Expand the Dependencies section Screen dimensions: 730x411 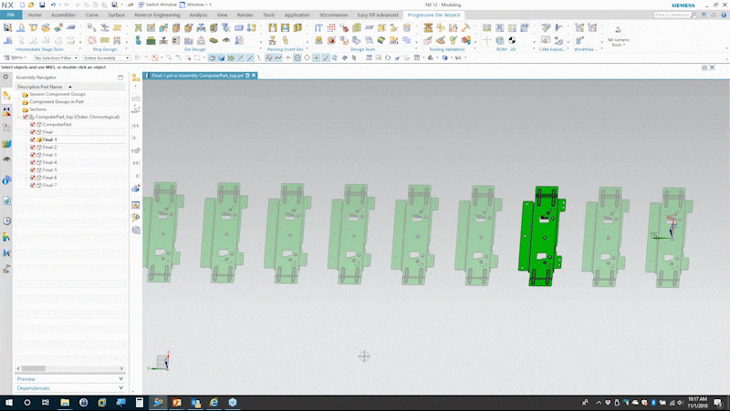click(x=70, y=388)
